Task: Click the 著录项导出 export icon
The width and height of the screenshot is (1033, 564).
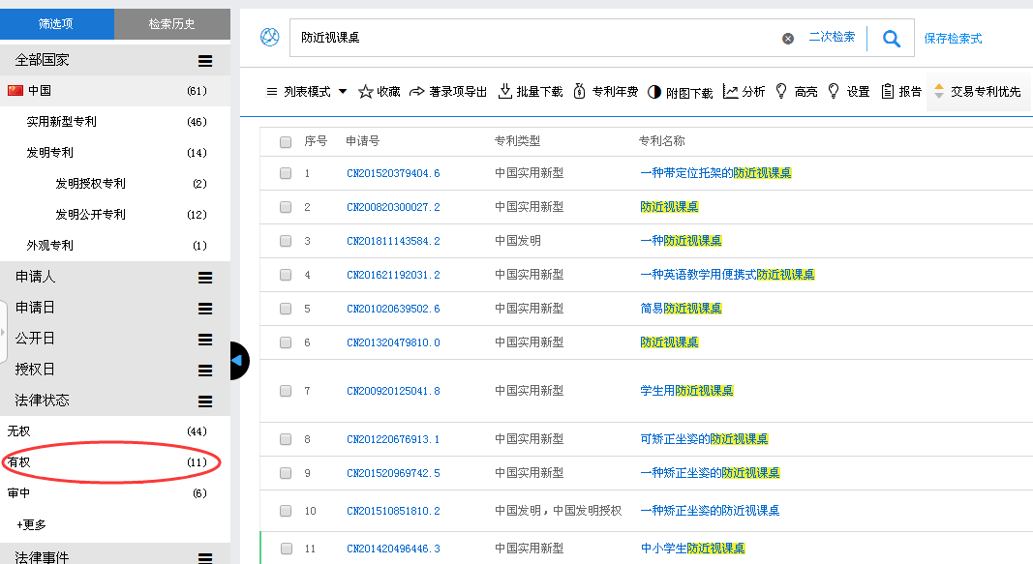Action: point(417,92)
